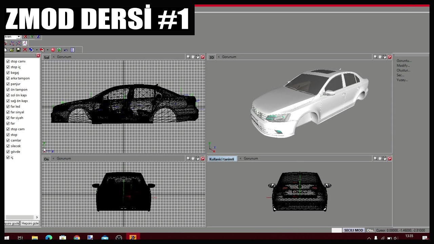Open Gorunum menu in the On viewport
The width and height of the screenshot is (434, 244).
point(64,159)
